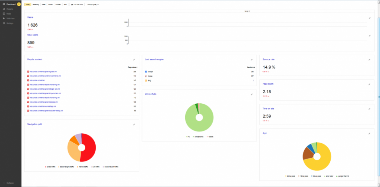Toggle the Smartphones legend item
Viewport: 380px width, 187px height.
pos(198,137)
